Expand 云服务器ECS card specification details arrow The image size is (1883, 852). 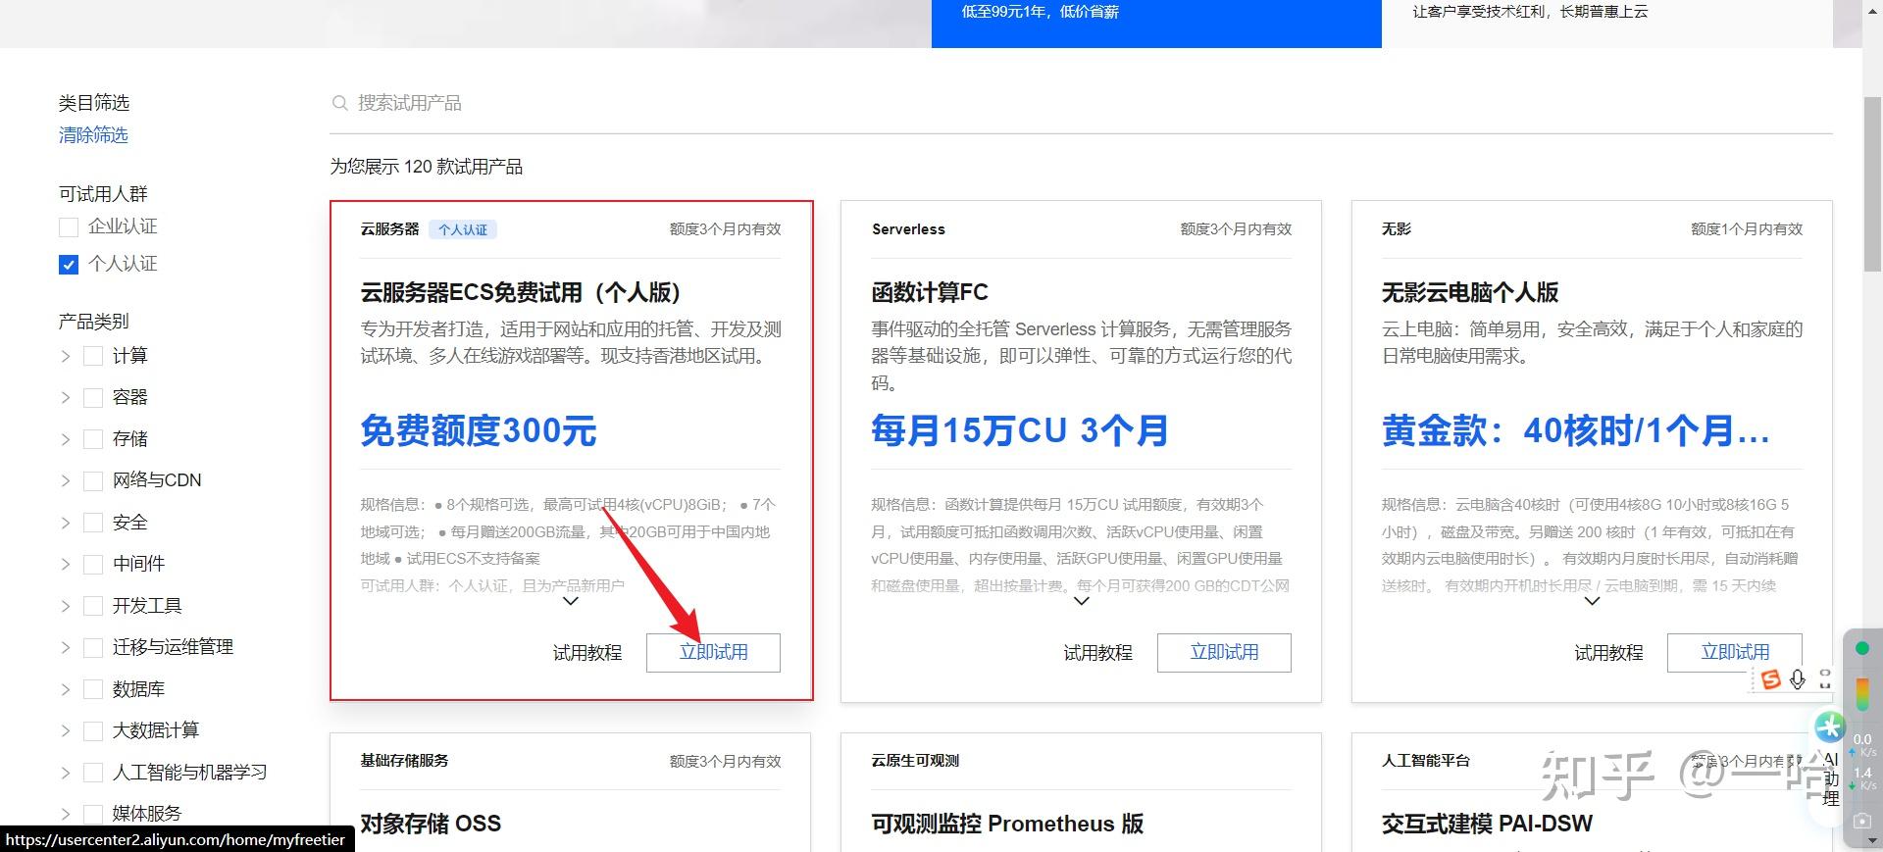[x=571, y=601]
